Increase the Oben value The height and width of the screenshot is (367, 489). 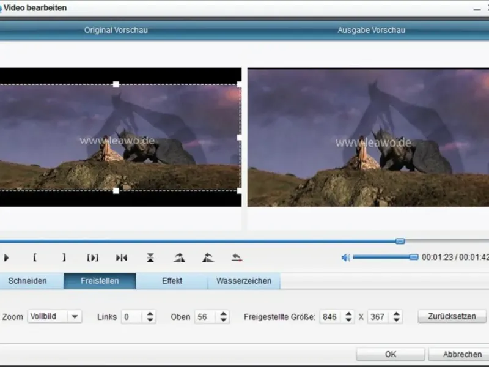(x=223, y=314)
